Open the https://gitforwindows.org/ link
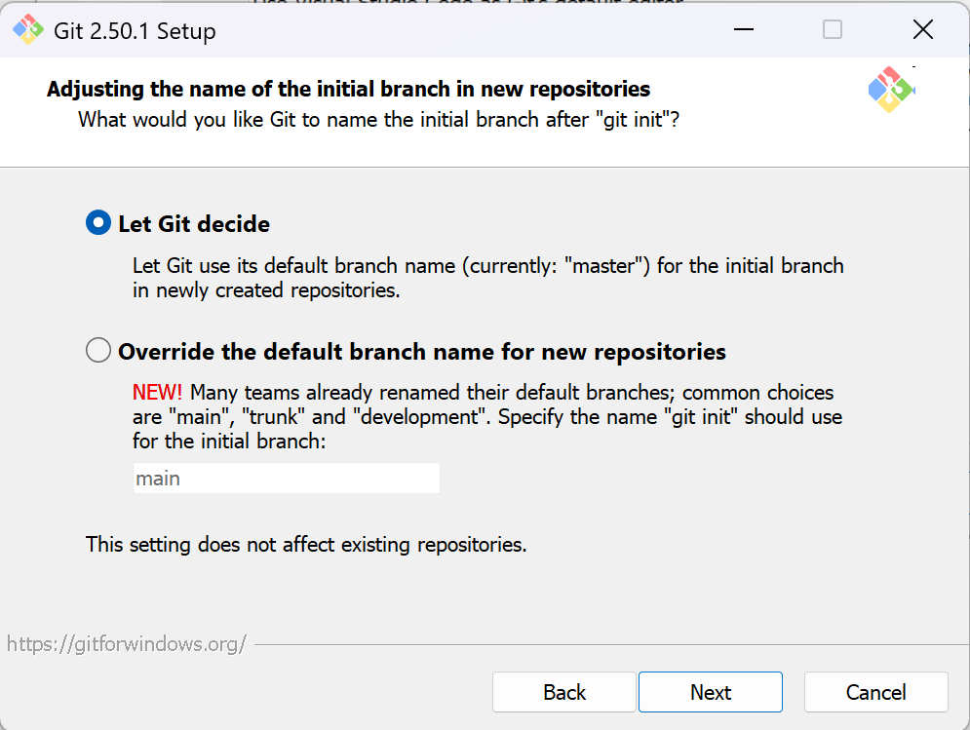Screen dimensions: 970x730 [x=126, y=644]
